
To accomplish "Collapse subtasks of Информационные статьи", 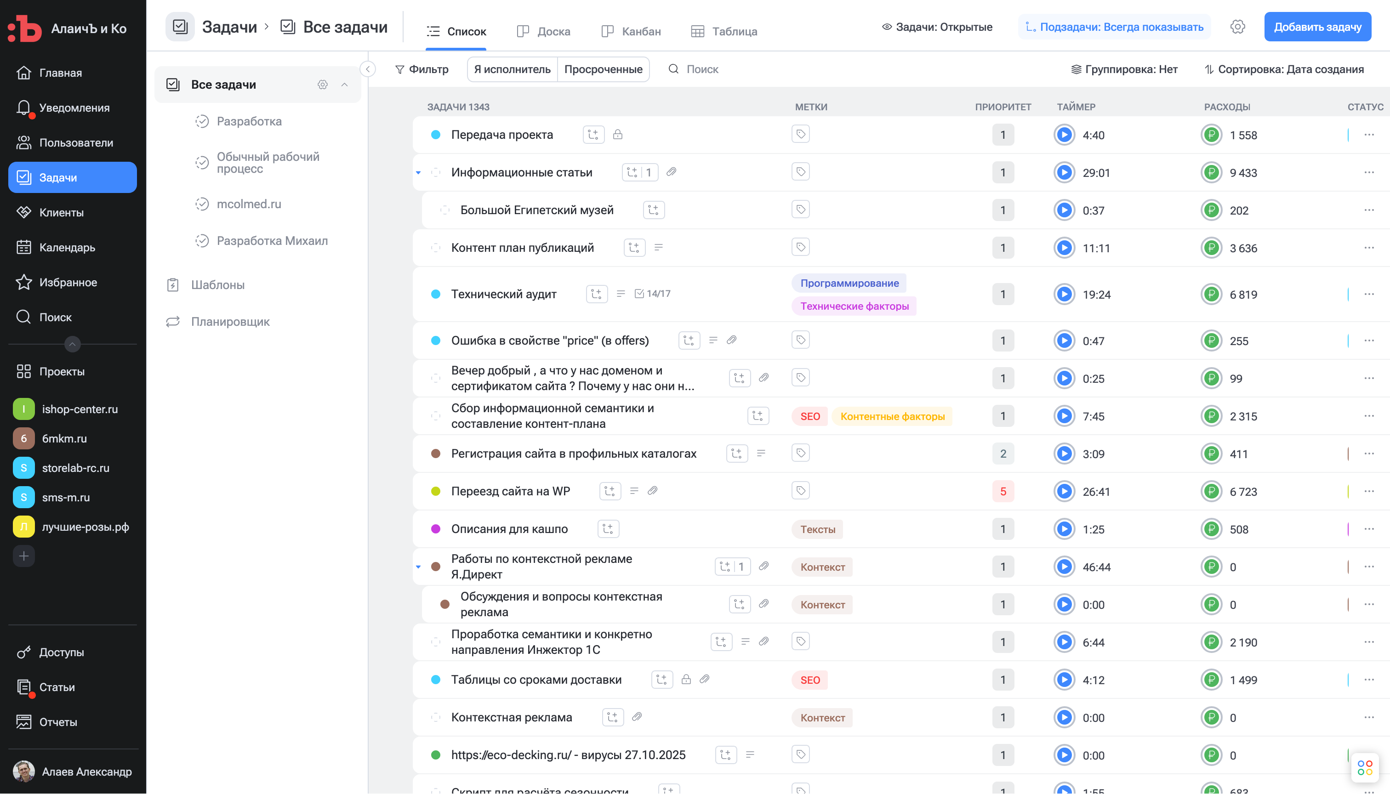I will coord(418,173).
